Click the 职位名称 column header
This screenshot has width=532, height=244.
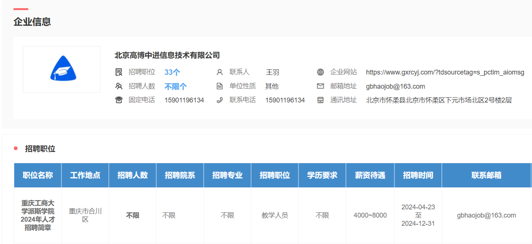(38, 175)
